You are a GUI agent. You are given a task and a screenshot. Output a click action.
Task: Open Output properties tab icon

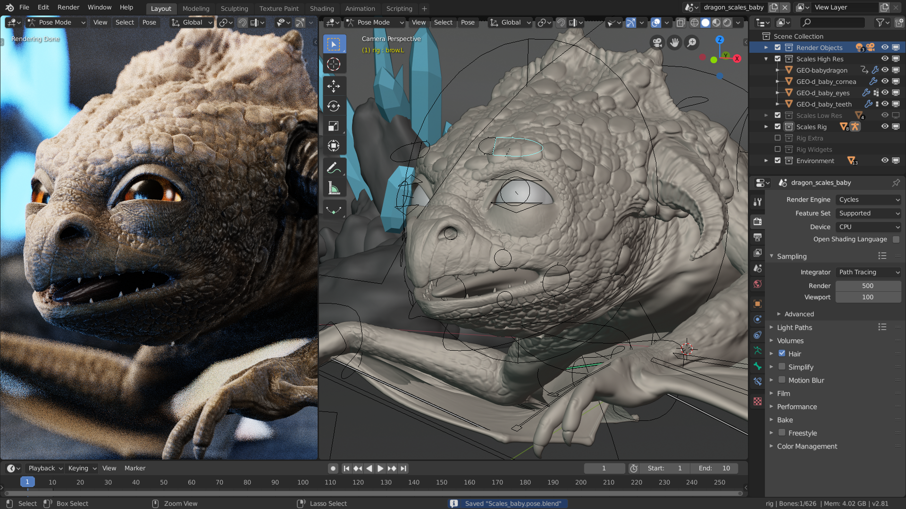coord(757,237)
